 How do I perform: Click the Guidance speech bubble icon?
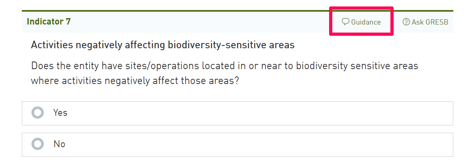tap(346, 22)
